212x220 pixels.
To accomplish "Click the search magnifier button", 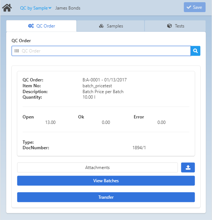I will pos(195,51).
